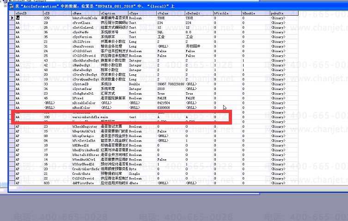The width and height of the screenshot is (348, 221).
Task: Click the 8421504 value cell
Action: (x=171, y=103)
